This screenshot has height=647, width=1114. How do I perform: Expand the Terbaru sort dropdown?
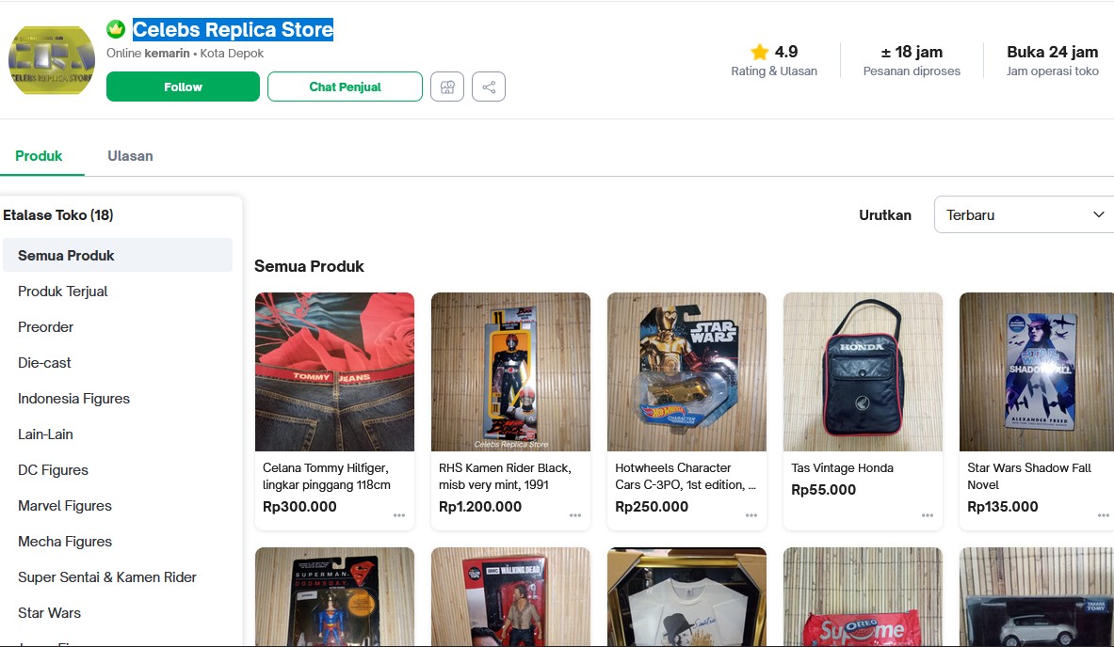tap(1025, 214)
